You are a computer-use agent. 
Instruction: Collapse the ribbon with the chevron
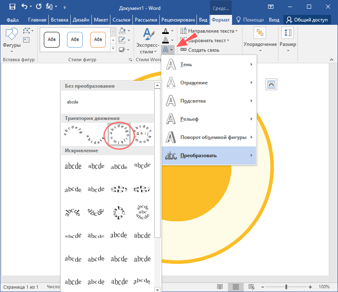pos(331,60)
